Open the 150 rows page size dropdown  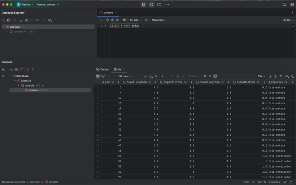[x=124, y=76]
